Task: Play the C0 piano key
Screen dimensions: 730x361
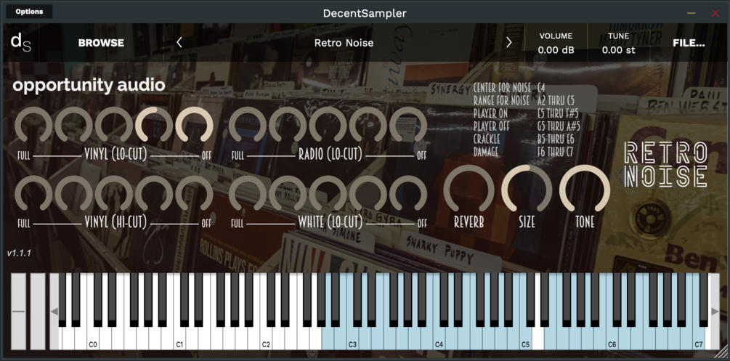Action: tap(93, 339)
